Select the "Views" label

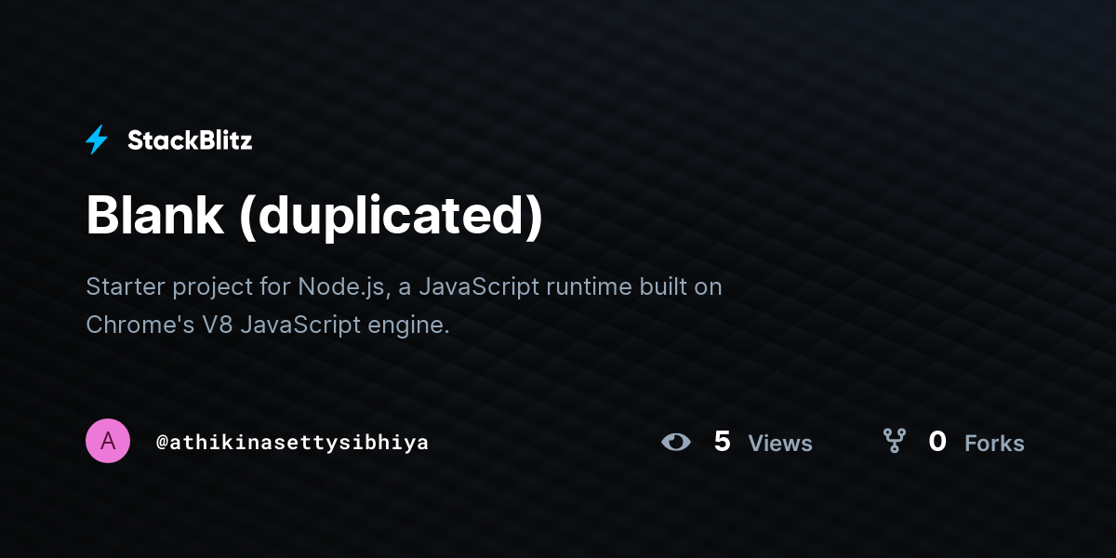(780, 444)
